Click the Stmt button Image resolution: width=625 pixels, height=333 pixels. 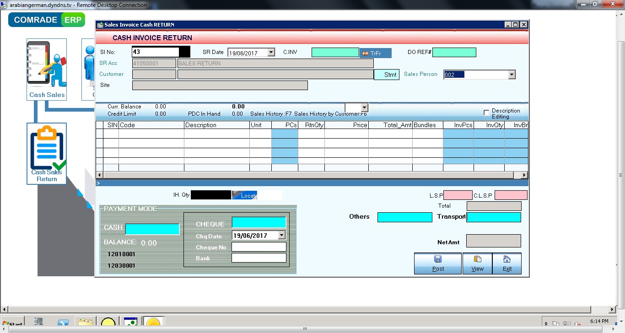387,74
